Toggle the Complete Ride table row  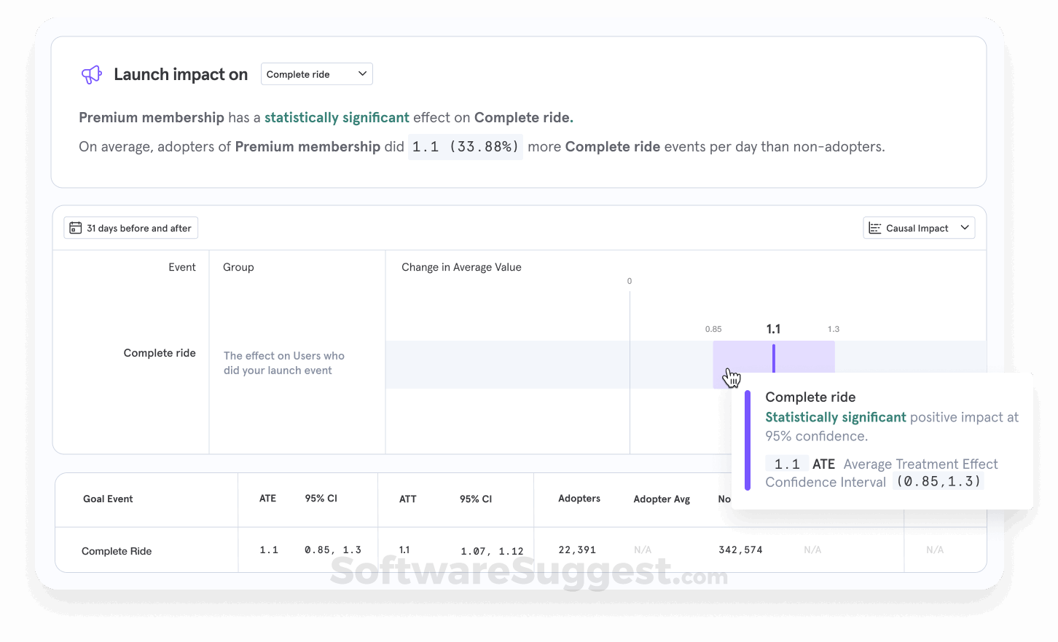(117, 550)
